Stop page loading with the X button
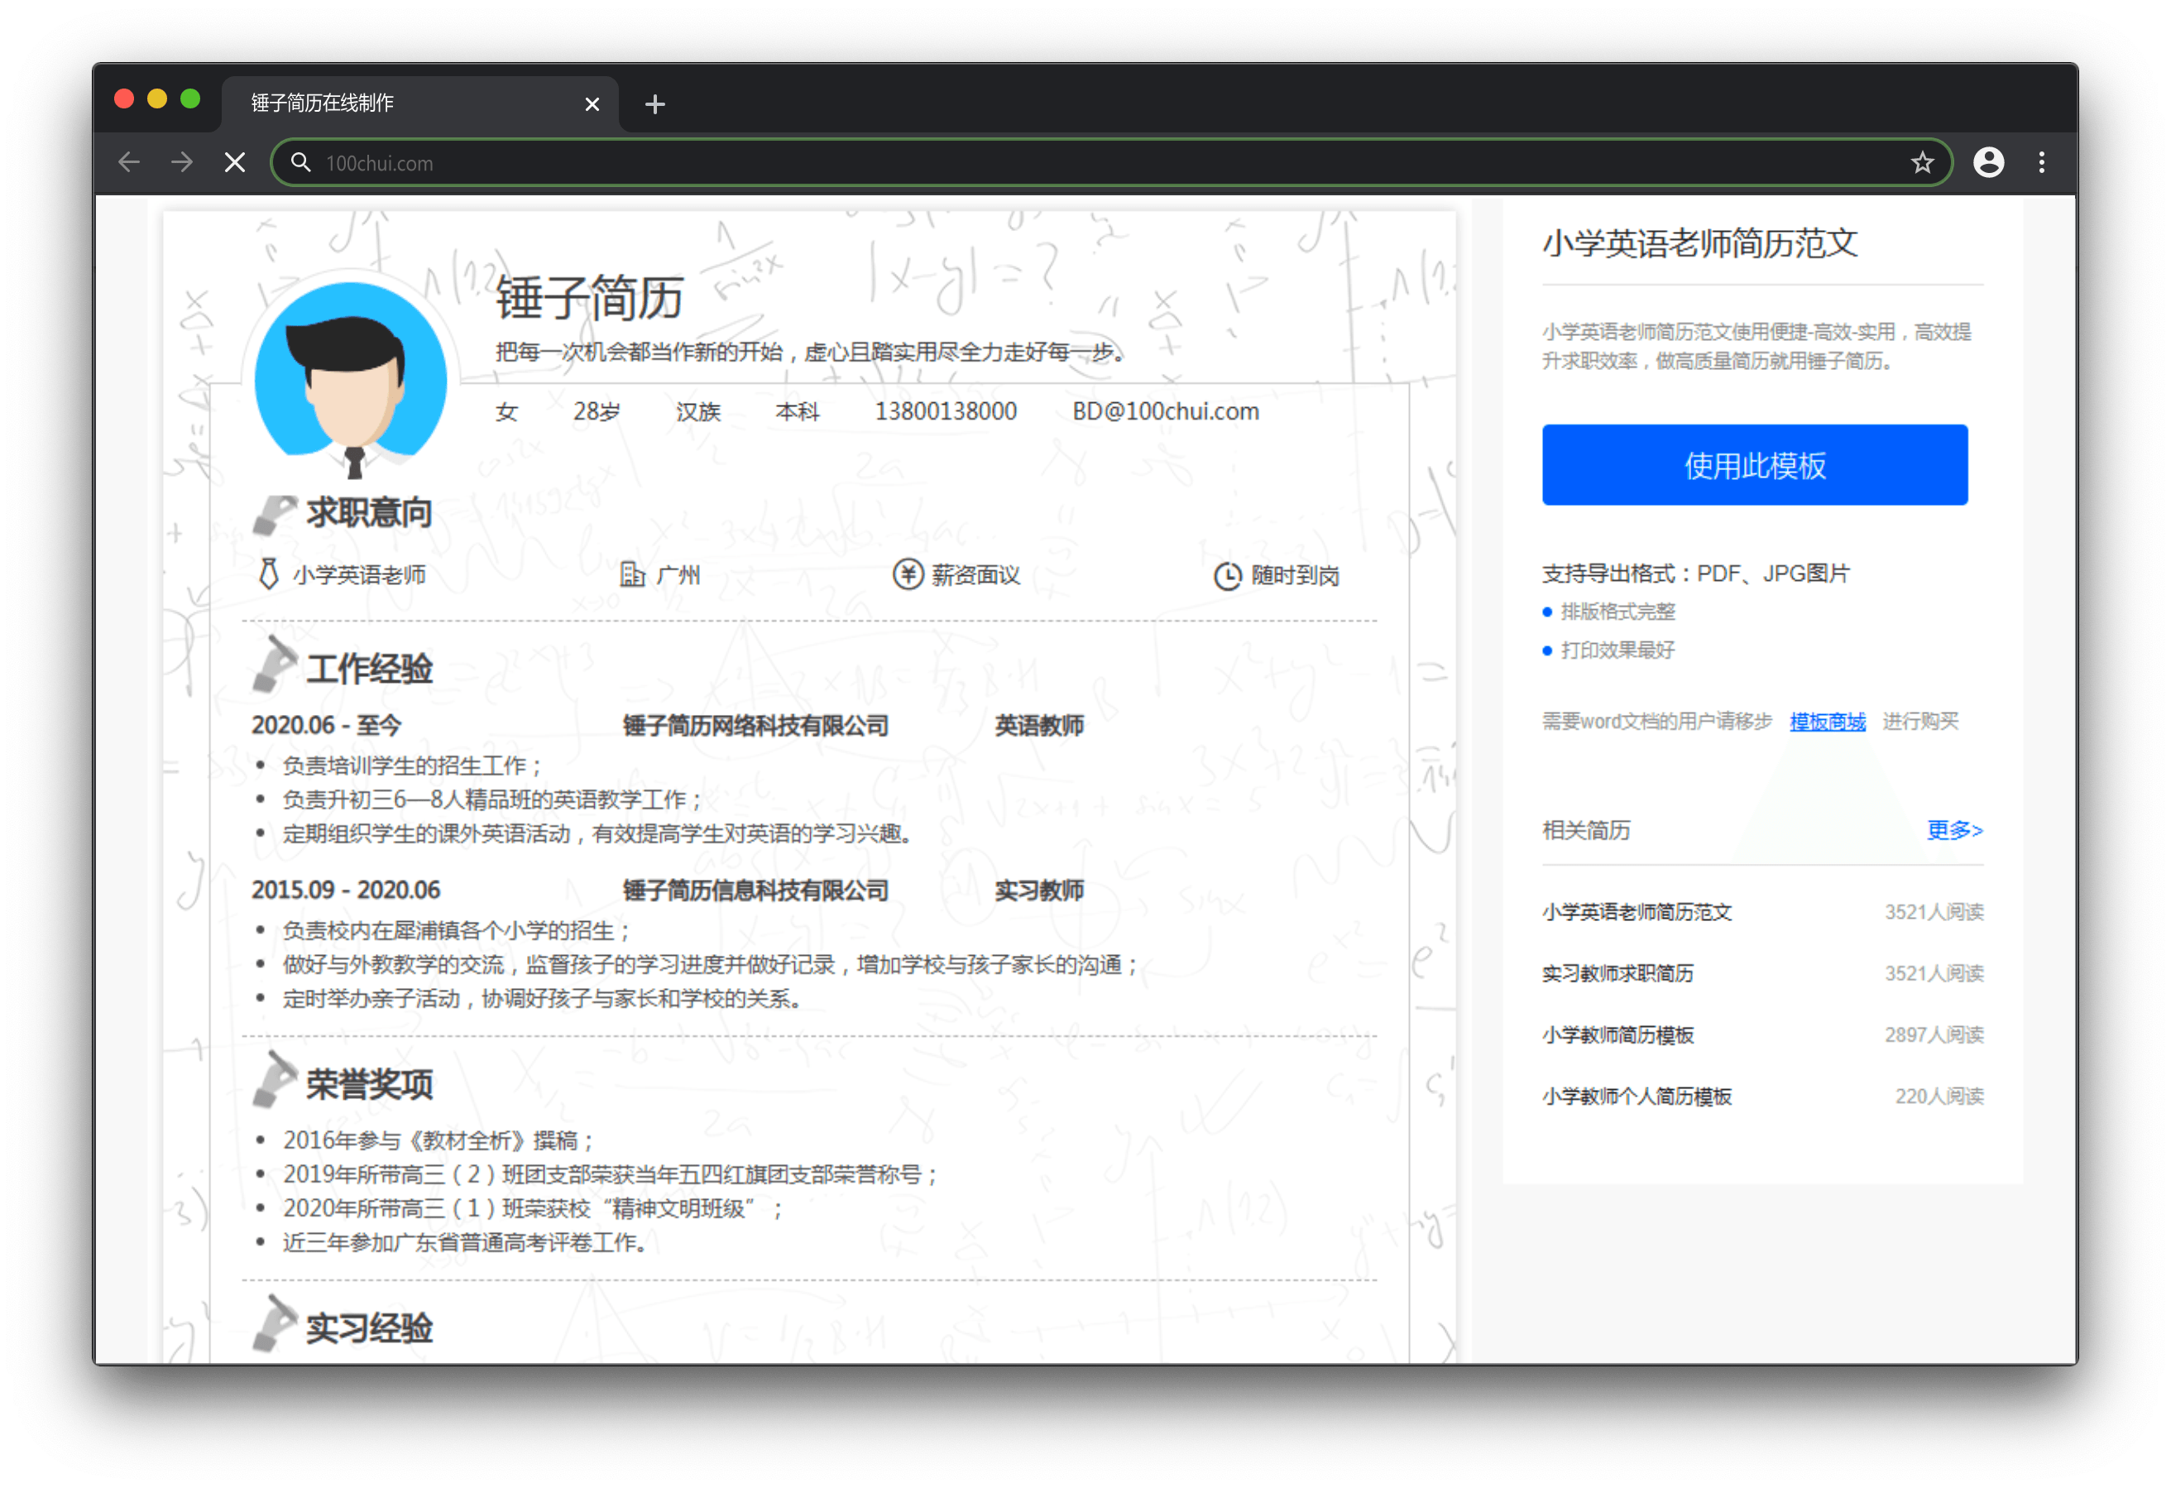The image size is (2171, 1488). pyautogui.click(x=236, y=163)
